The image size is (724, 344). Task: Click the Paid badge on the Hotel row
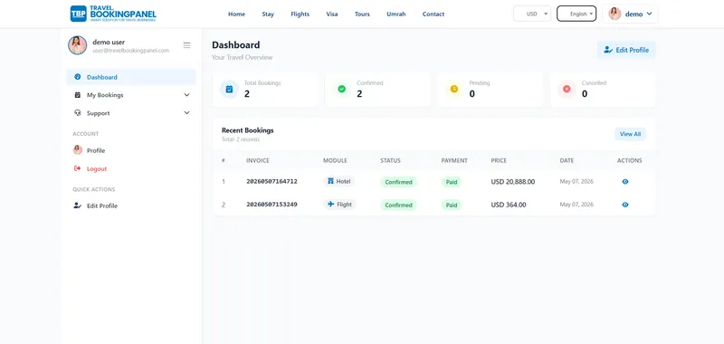tap(452, 182)
